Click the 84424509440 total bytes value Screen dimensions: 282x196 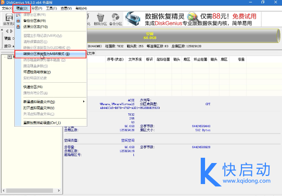(201, 126)
